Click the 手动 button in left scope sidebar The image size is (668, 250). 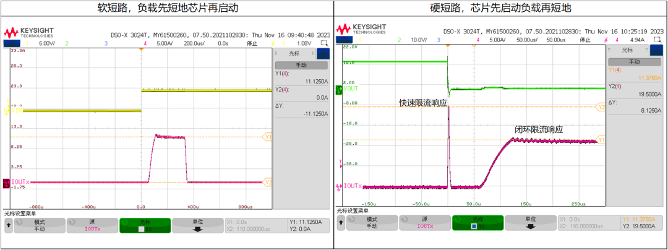tap(301, 65)
